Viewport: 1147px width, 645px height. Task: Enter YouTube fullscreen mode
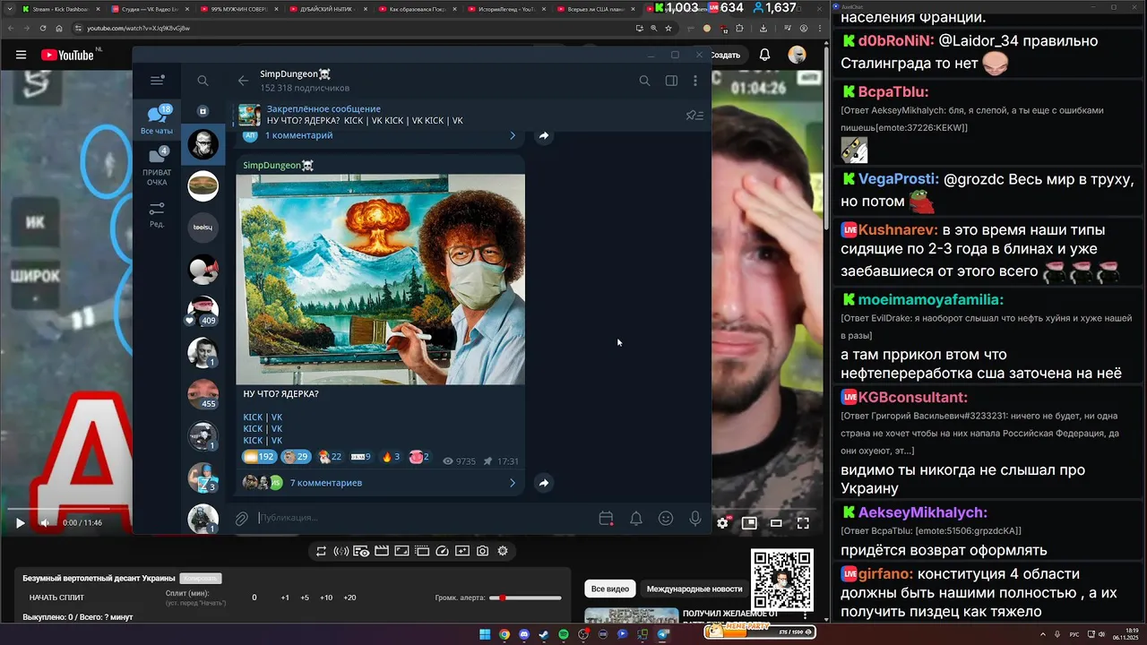tap(803, 523)
